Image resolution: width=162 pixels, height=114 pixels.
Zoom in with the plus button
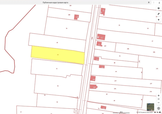pos(158,95)
